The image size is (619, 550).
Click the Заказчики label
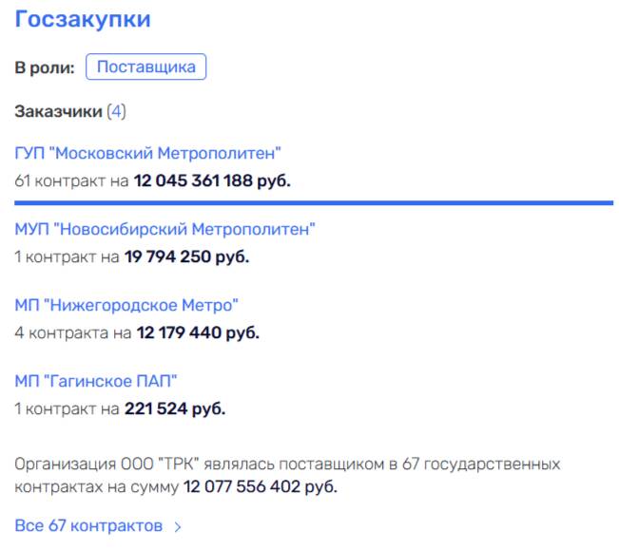[x=58, y=112]
